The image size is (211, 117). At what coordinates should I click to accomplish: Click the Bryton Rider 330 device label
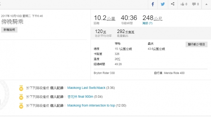104,73
